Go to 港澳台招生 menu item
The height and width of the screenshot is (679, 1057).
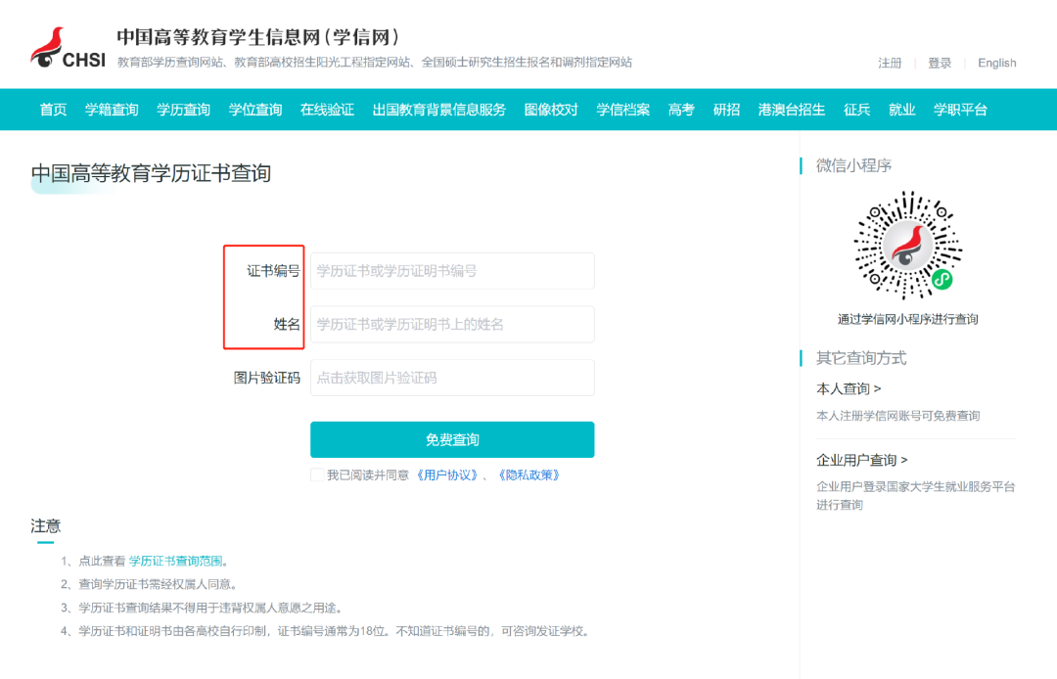792,110
